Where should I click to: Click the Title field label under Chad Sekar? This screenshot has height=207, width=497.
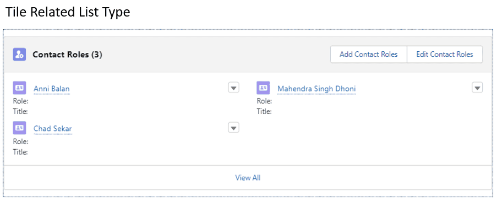pos(20,151)
